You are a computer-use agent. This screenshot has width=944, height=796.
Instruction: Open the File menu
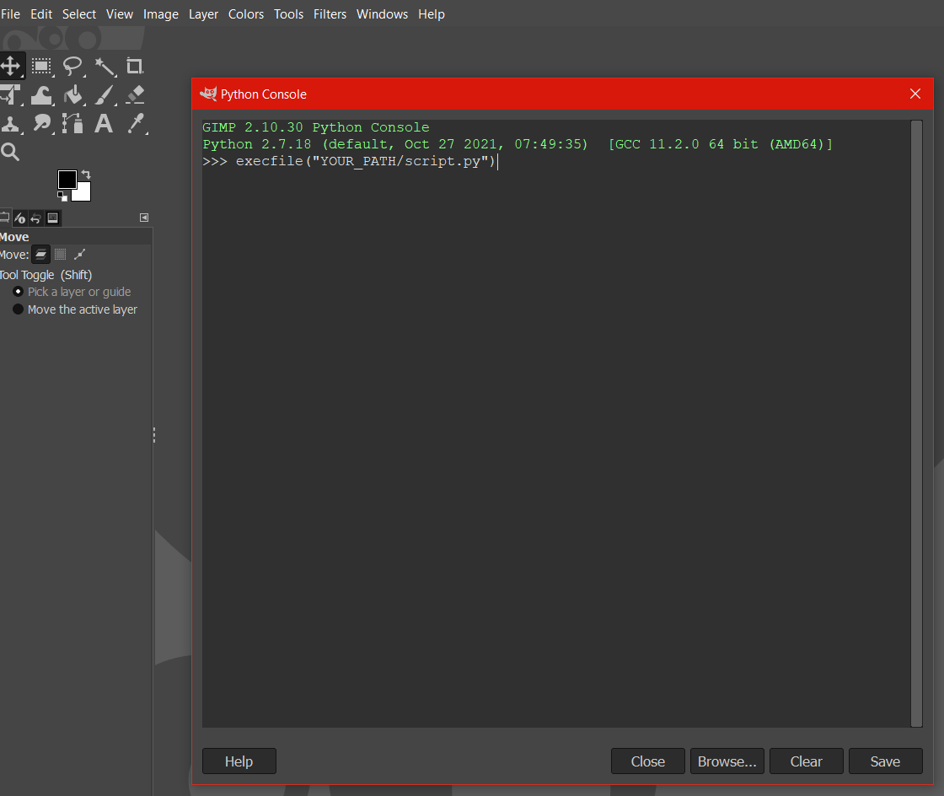(10, 13)
